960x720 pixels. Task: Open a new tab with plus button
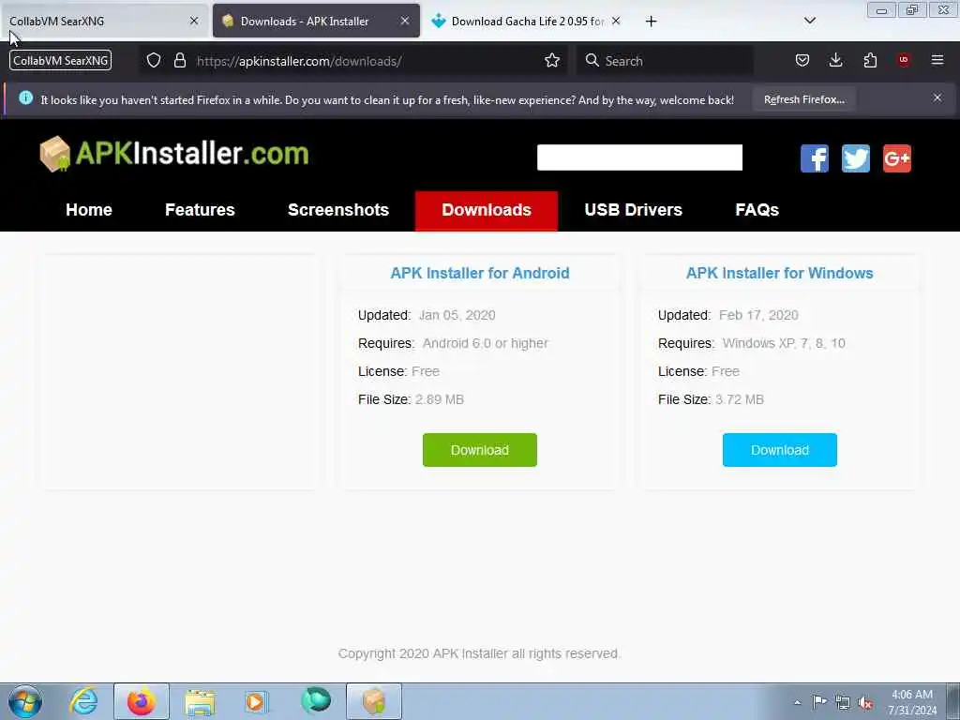[x=651, y=22]
